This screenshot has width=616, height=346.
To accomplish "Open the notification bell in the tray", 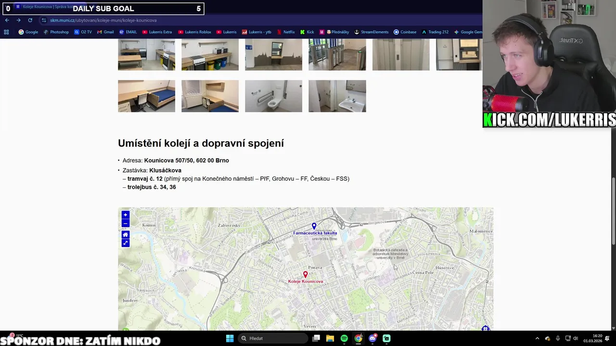I will point(608,338).
